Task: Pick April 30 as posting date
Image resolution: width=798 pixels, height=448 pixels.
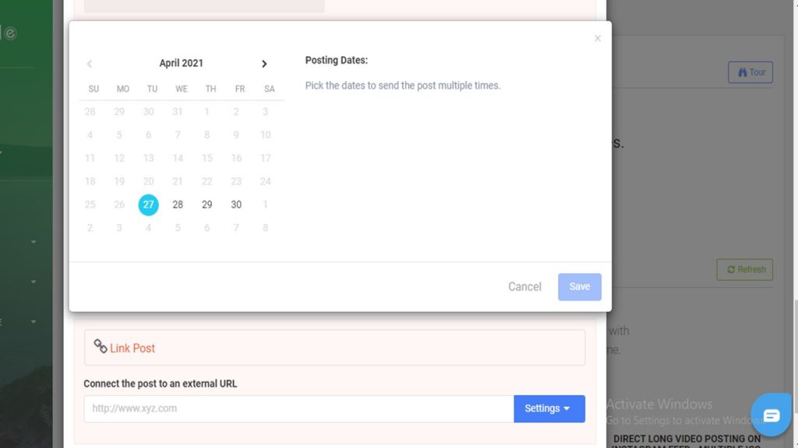Action: [x=236, y=205]
